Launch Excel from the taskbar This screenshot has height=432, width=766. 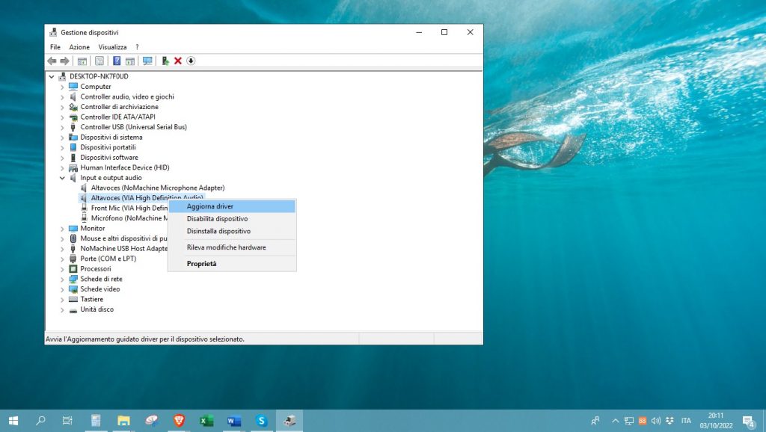tap(206, 421)
